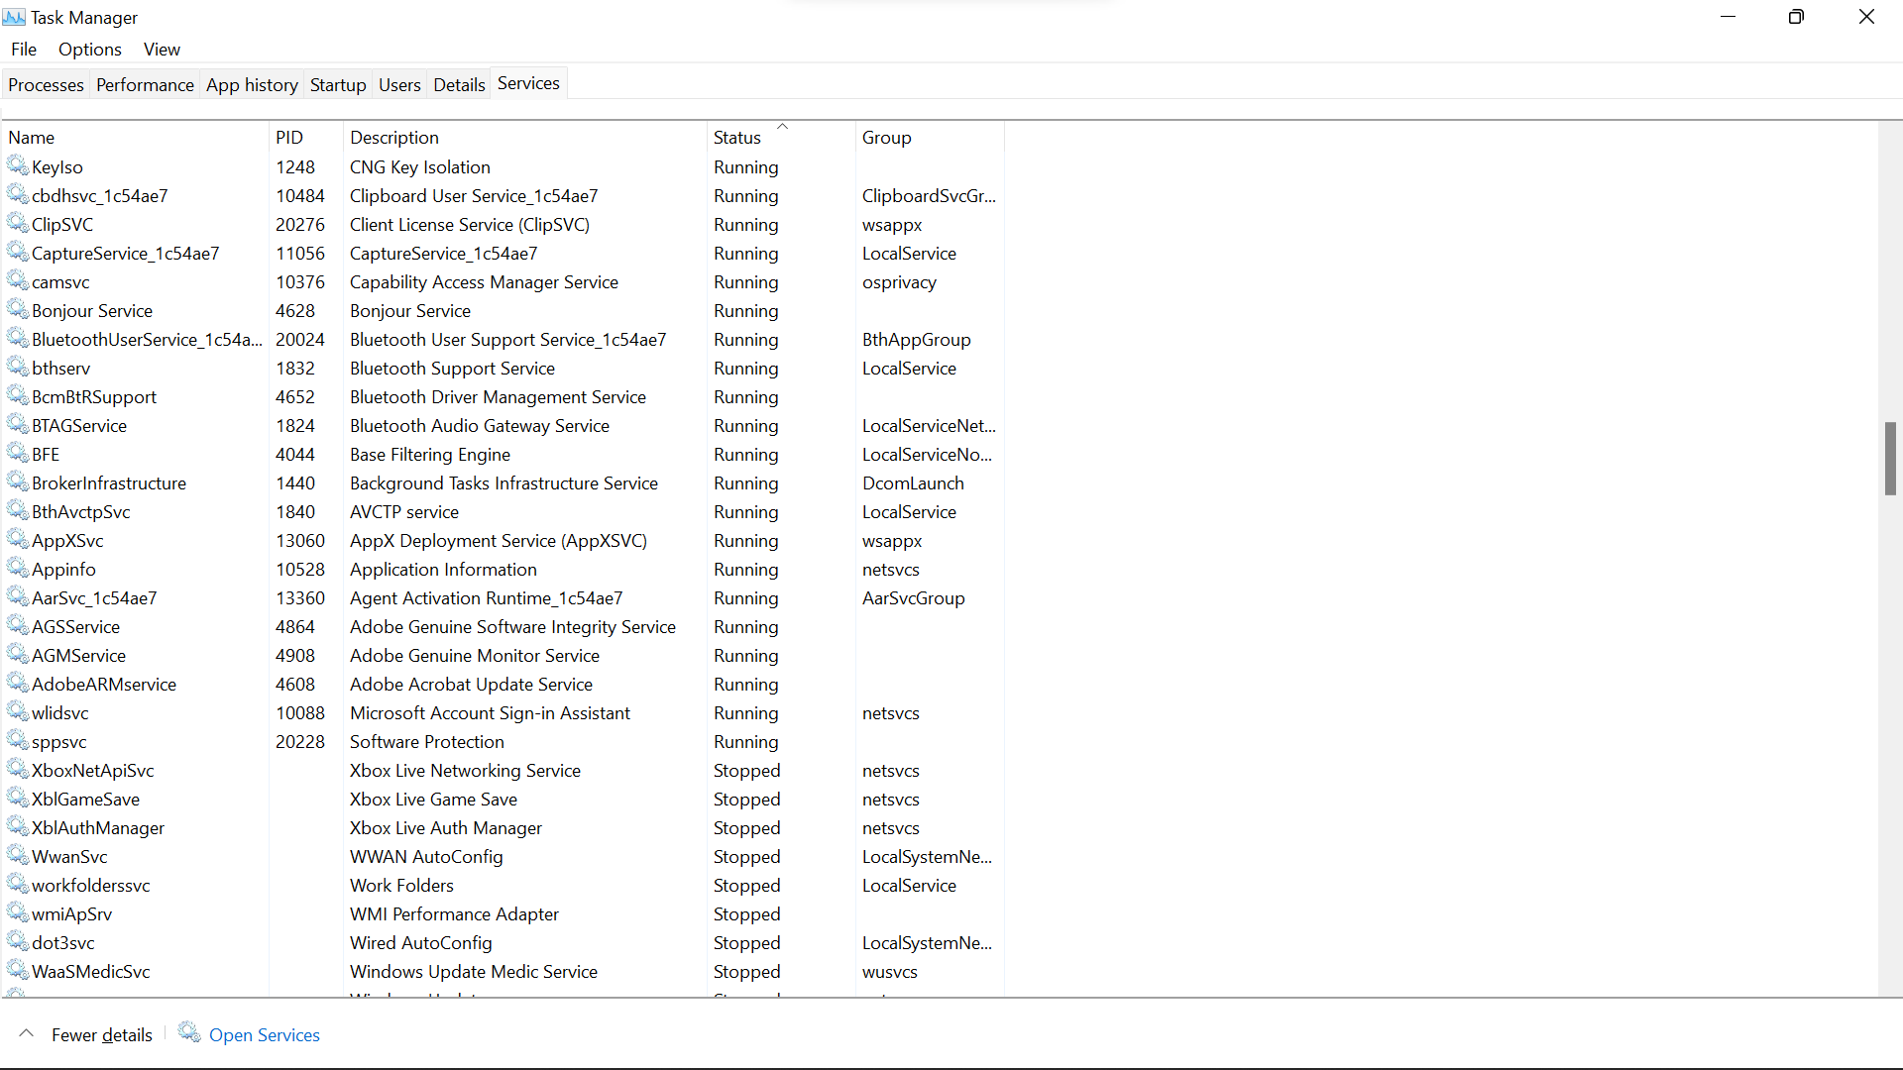
Task: Click the BTAGService gear icon
Action: point(18,424)
